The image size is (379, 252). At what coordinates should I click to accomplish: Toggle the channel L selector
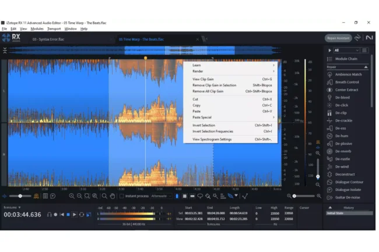point(4,91)
